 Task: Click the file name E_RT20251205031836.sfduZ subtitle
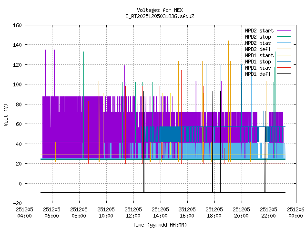160,16
